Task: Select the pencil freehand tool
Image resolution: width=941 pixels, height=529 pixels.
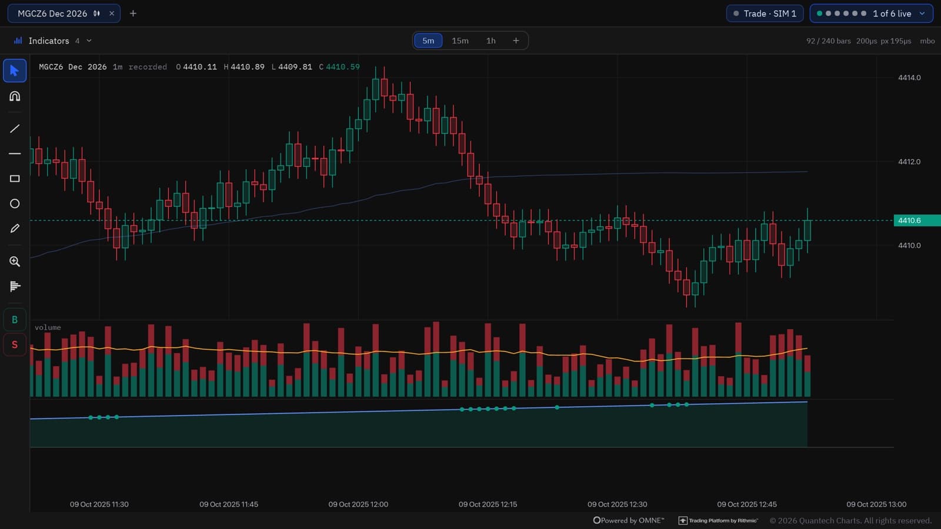Action: coord(15,229)
